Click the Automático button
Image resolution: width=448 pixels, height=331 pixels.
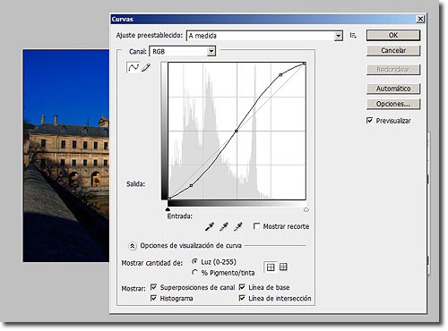393,89
